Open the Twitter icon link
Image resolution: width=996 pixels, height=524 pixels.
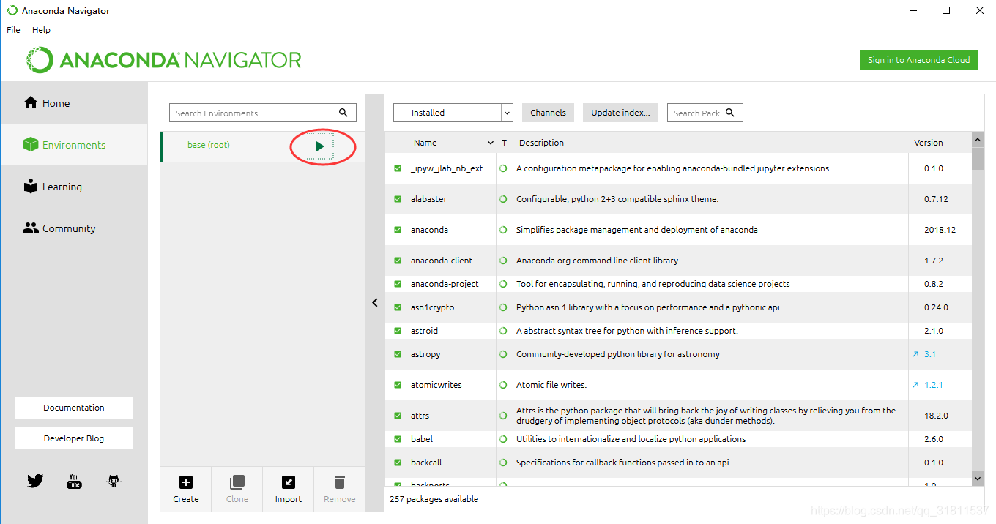point(35,481)
